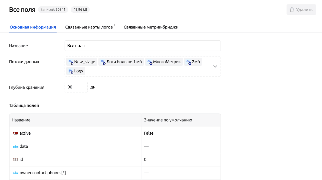This screenshot has height=180, width=322.
Task: Click the stream icon on МногоМетрик tag
Action: (x=149, y=62)
